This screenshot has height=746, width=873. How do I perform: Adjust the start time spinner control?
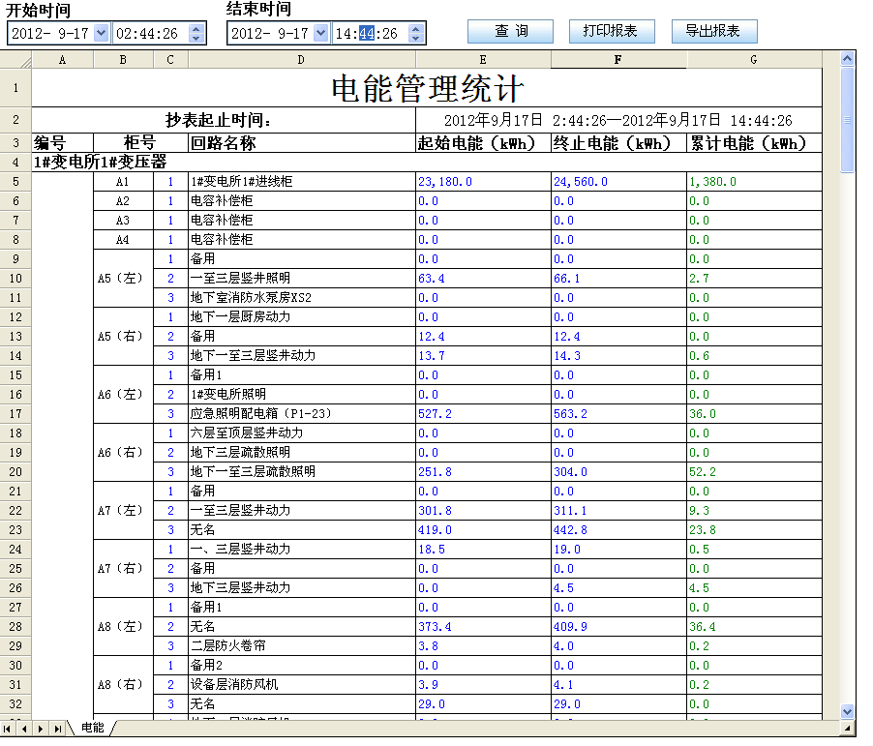[x=196, y=33]
